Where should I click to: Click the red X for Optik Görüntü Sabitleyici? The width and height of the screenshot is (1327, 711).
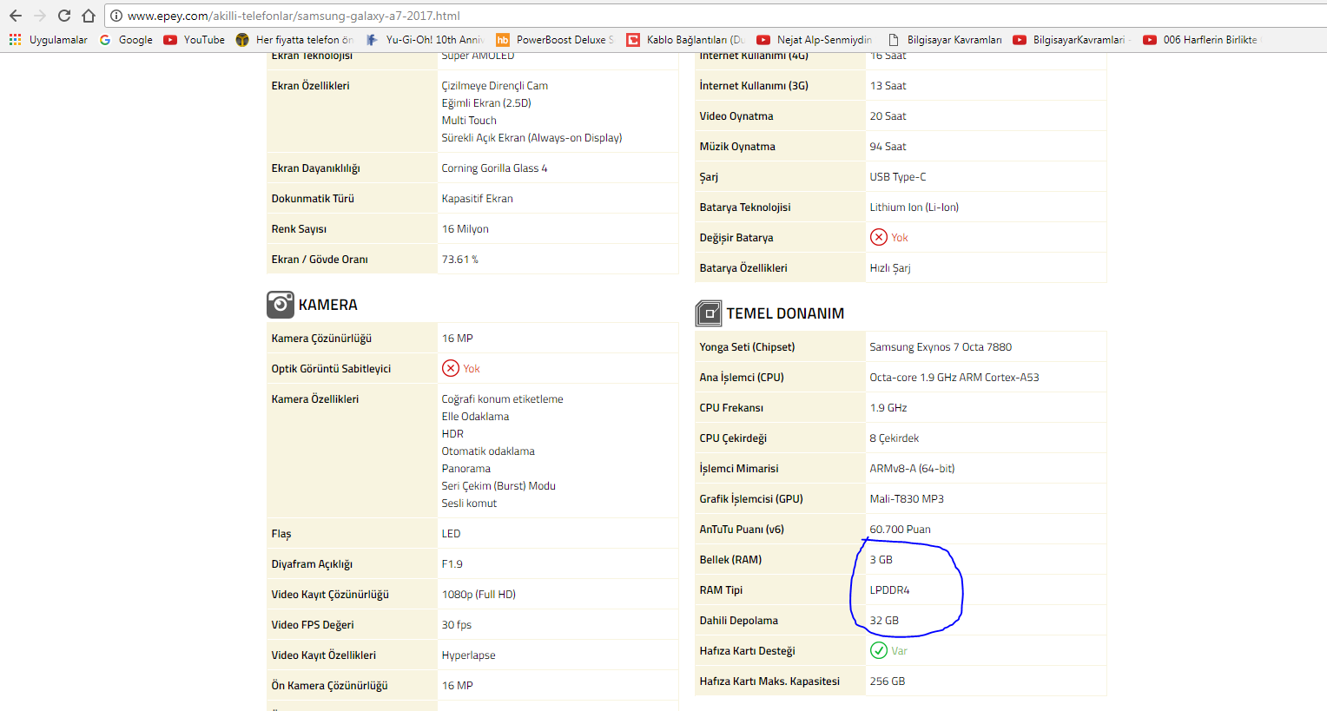coord(451,368)
